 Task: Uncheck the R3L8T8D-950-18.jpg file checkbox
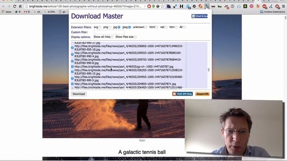(72, 48)
